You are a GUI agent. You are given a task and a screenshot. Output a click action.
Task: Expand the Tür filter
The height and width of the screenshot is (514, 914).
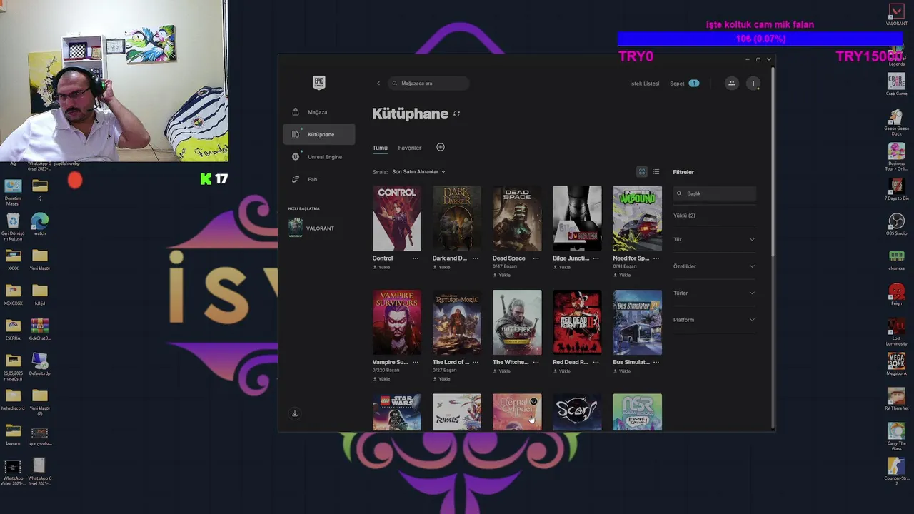coord(714,239)
